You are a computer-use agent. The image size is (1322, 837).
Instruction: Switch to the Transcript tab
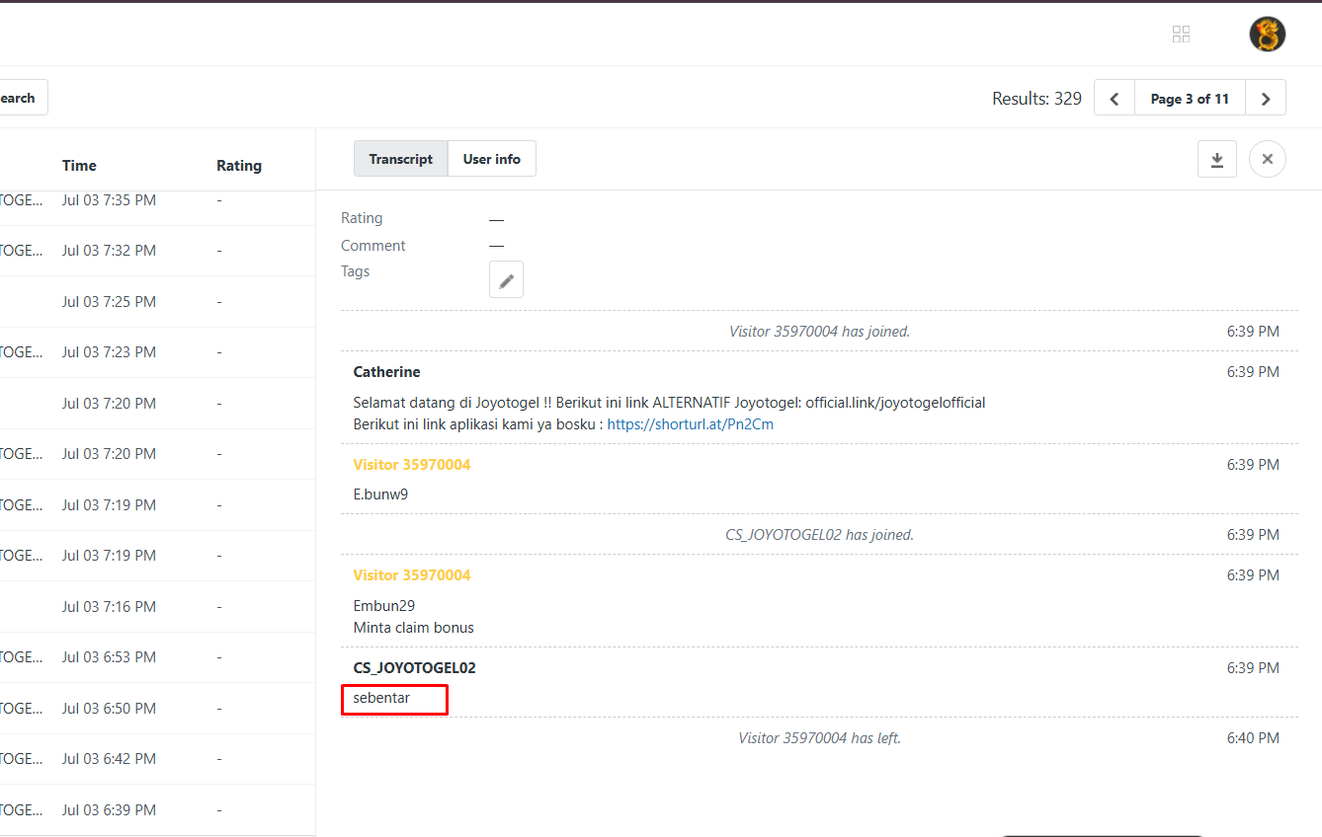tap(401, 159)
